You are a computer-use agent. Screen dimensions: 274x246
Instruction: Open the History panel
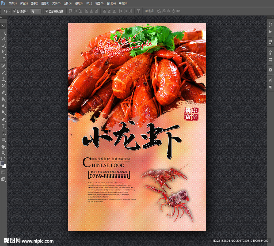pos(270,25)
